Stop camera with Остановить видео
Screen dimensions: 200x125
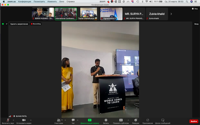(24, 120)
